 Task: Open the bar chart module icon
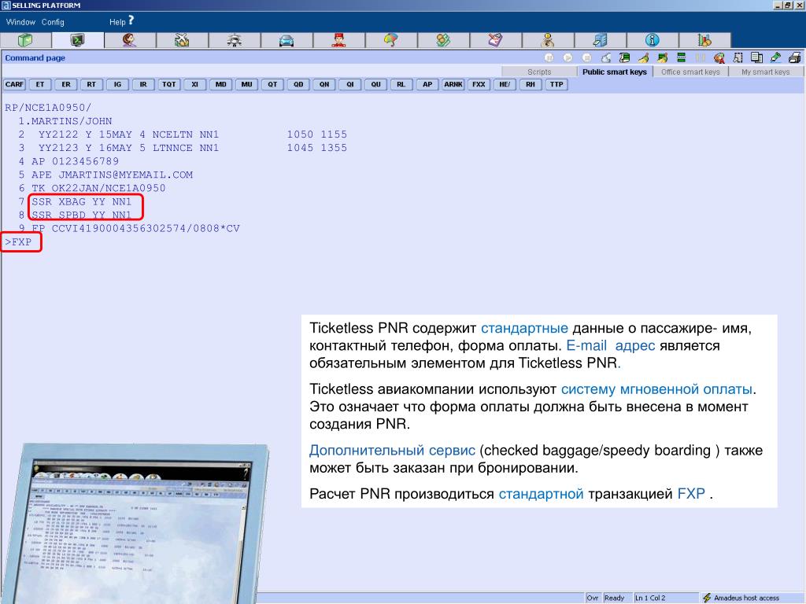point(704,40)
